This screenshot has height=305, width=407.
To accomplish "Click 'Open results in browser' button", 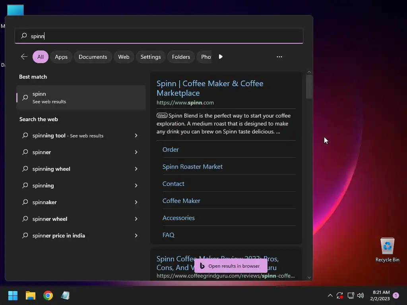I will 231,266.
